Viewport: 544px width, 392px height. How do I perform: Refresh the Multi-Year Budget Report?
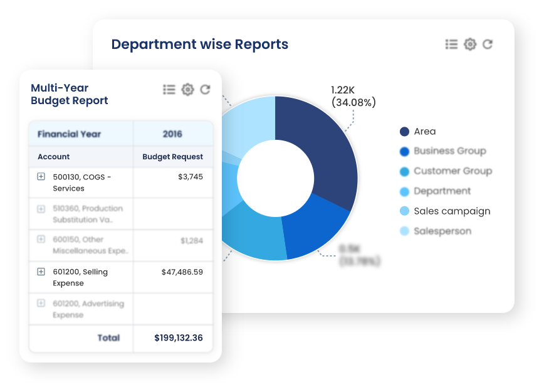(x=206, y=89)
